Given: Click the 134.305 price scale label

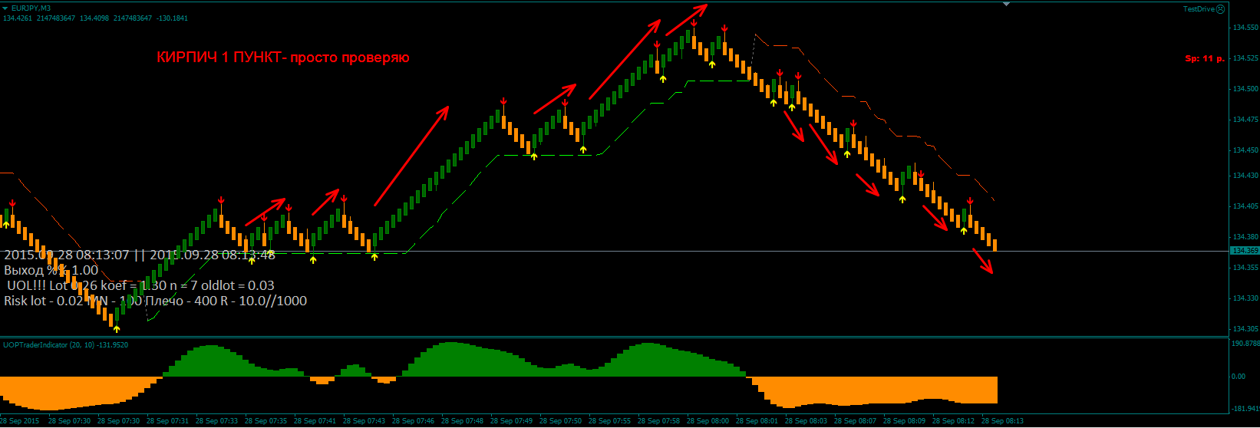Looking at the screenshot, I should click(x=1245, y=329).
